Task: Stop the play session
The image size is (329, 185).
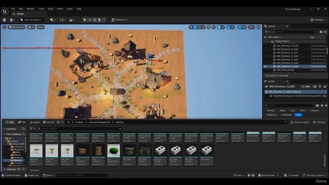Action: tap(95, 20)
